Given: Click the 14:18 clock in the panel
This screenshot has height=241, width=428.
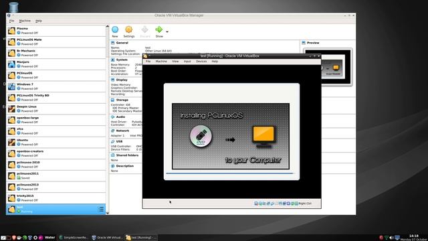Looking at the screenshot, I should pos(414,236).
